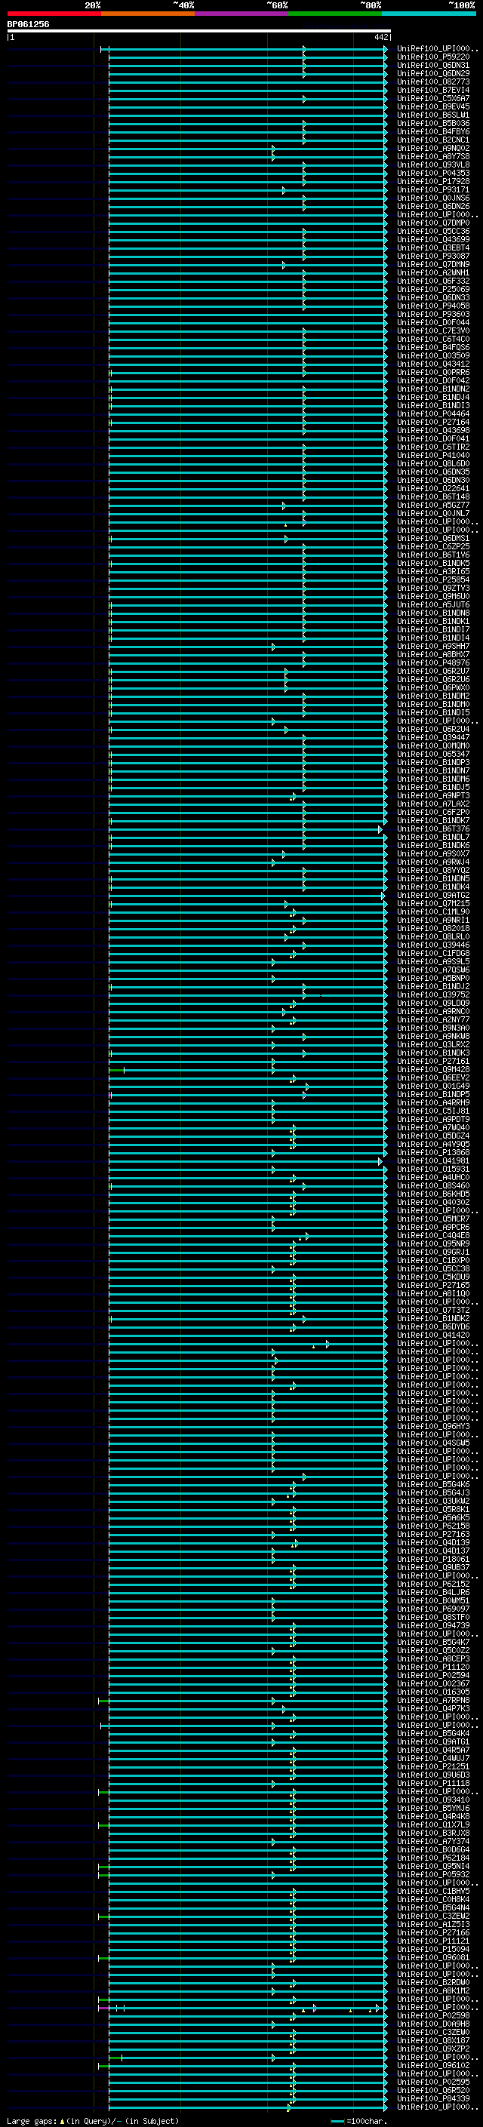Viewport: 483px width, 2127px height.
Task: Select the UniRef100_Q8S460 label
Action: 433,1185
